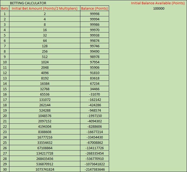Select bet amount cell 2048
Screen dimensions: 187x172
[x=45, y=67]
